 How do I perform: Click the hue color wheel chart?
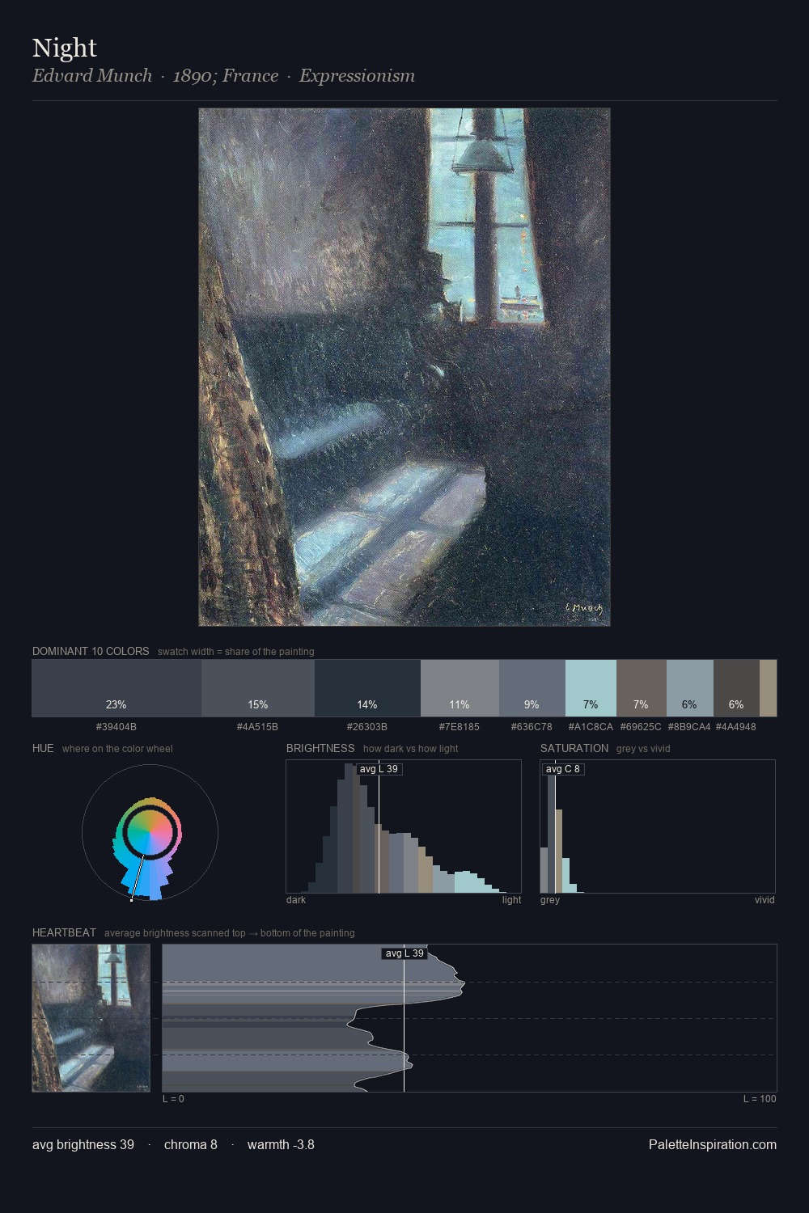[150, 833]
